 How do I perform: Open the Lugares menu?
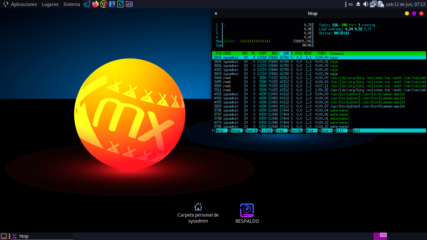pyautogui.click(x=50, y=4)
